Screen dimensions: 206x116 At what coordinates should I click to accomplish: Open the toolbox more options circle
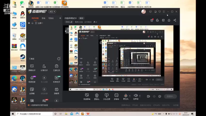click(59, 59)
